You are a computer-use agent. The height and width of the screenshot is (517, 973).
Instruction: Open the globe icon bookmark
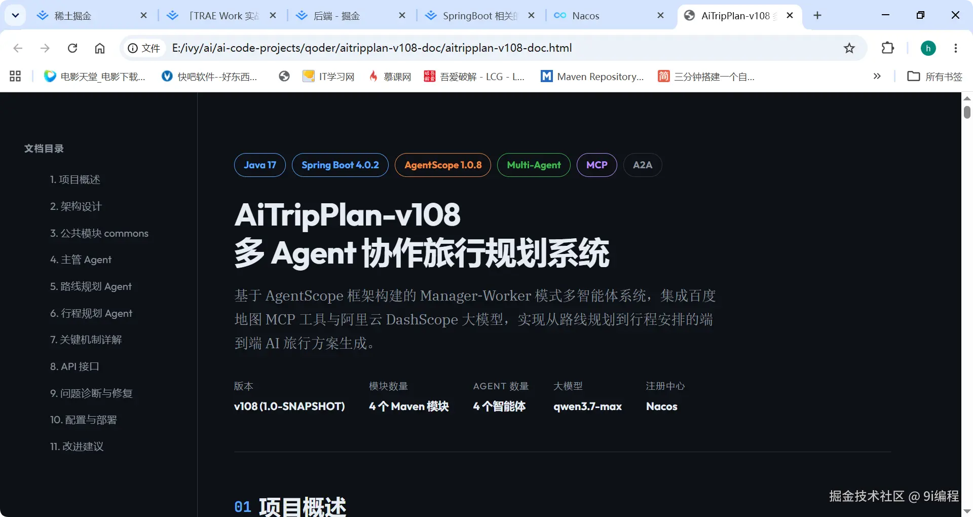pos(284,77)
